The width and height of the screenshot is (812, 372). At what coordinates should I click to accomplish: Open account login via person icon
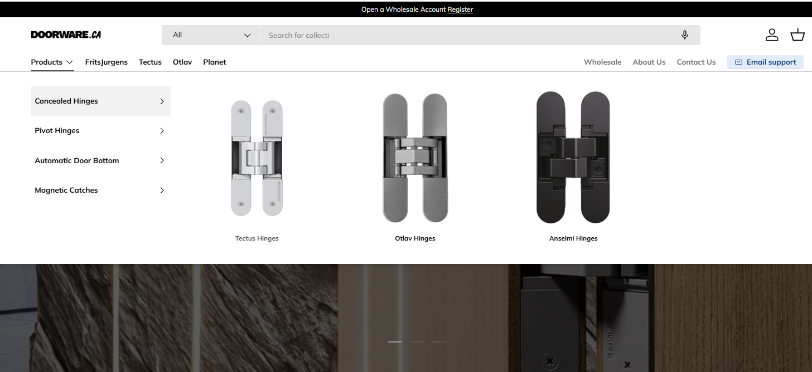pyautogui.click(x=772, y=35)
